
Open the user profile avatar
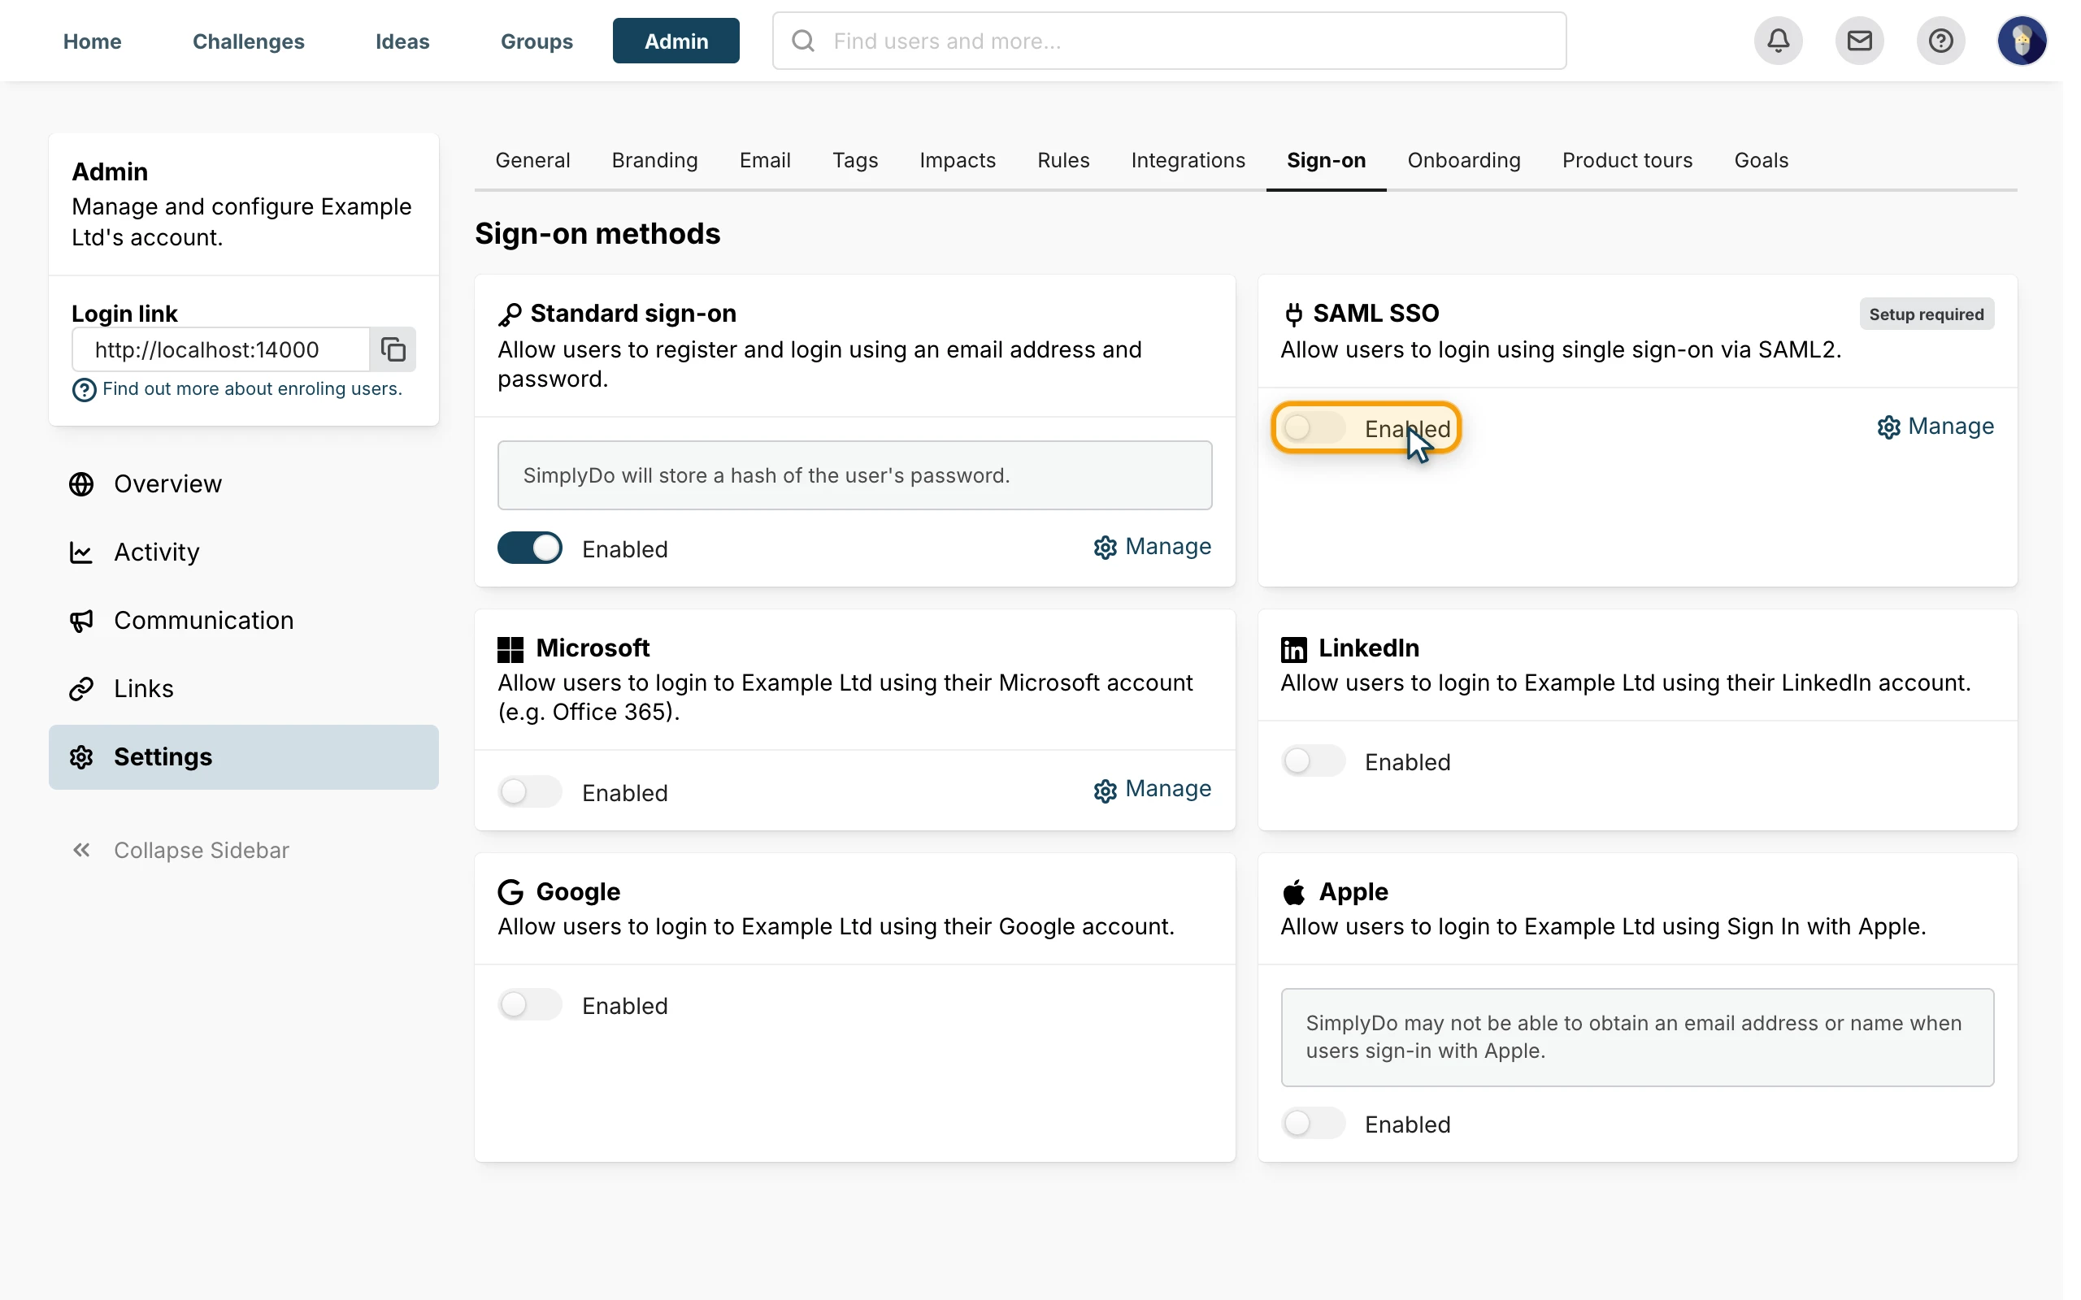2022,41
